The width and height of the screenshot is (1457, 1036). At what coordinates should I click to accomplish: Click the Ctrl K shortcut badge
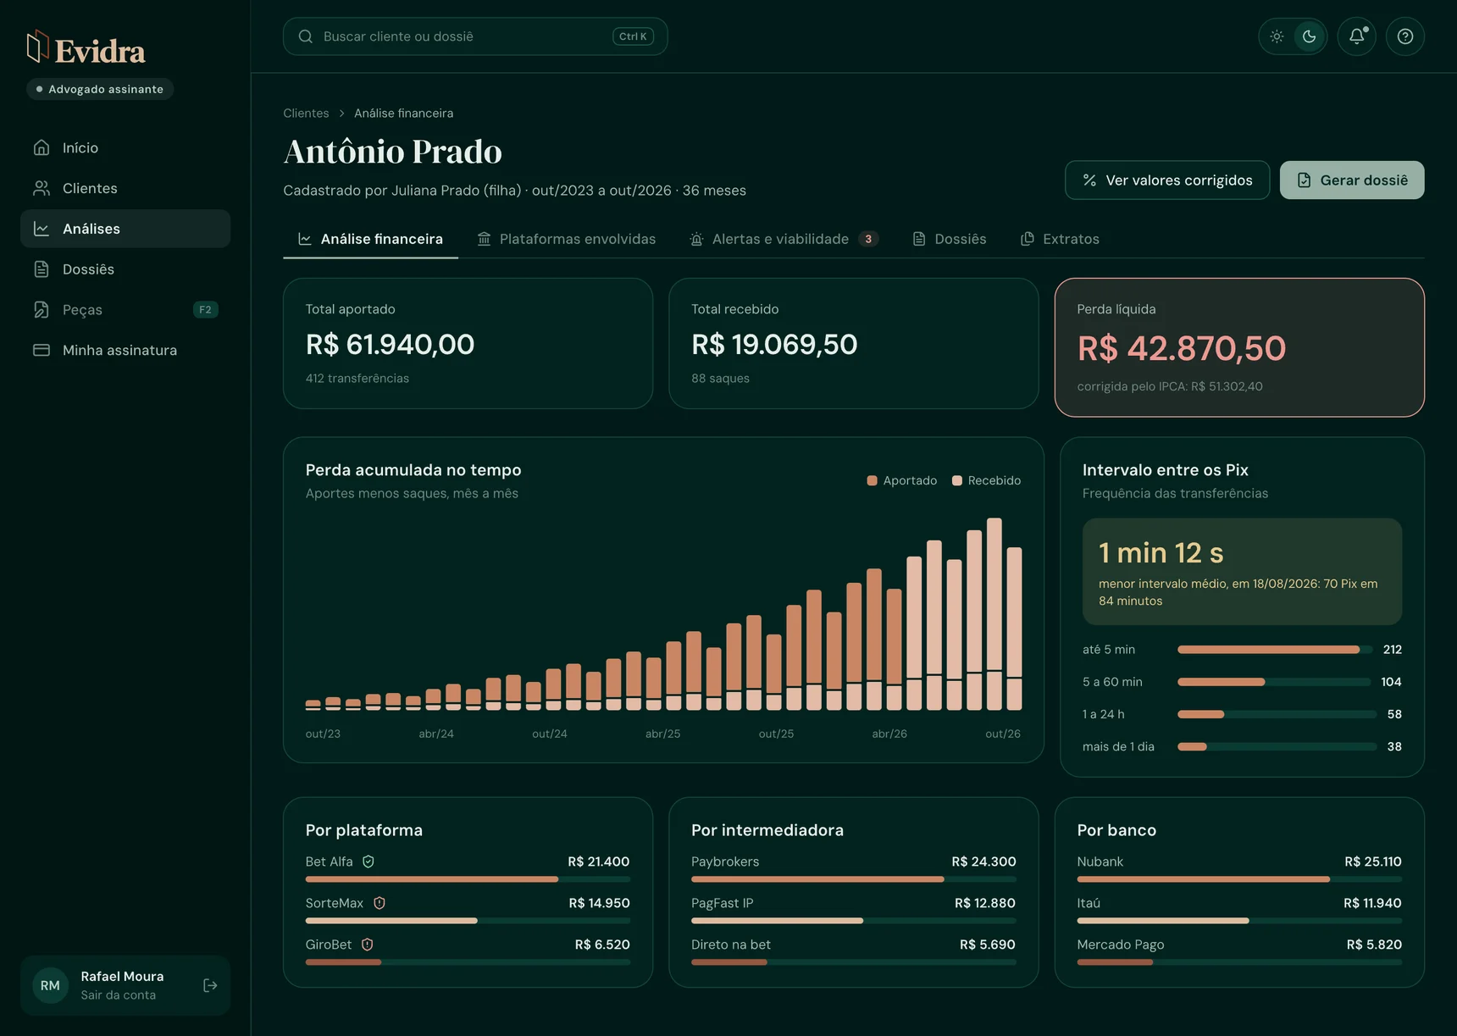click(633, 36)
